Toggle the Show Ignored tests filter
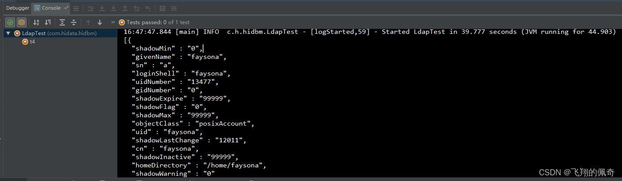The height and width of the screenshot is (181, 622). [22, 22]
